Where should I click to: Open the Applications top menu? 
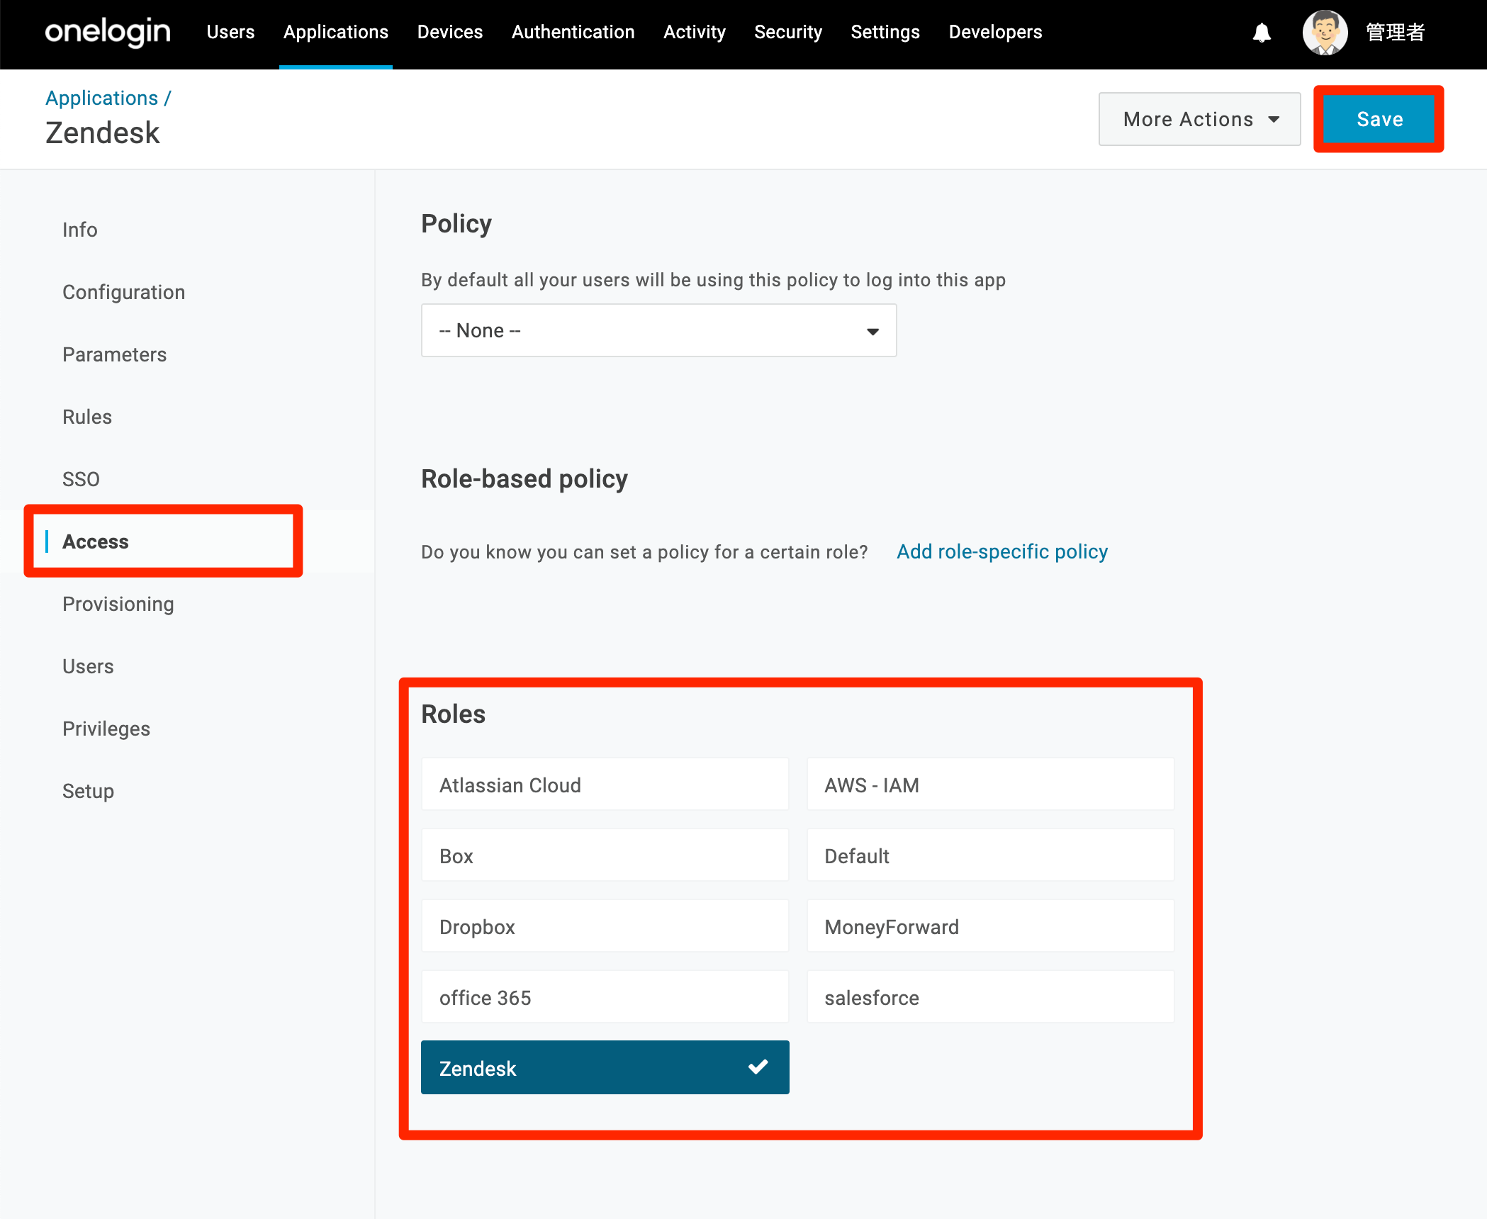(x=336, y=33)
